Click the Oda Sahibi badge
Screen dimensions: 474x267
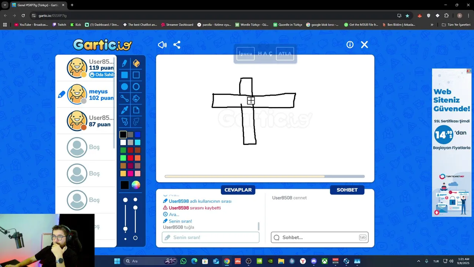[x=102, y=75]
